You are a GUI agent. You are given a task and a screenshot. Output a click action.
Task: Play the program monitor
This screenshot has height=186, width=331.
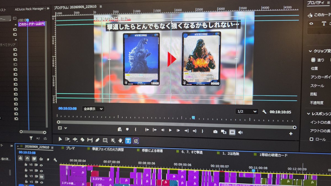tap(170, 130)
